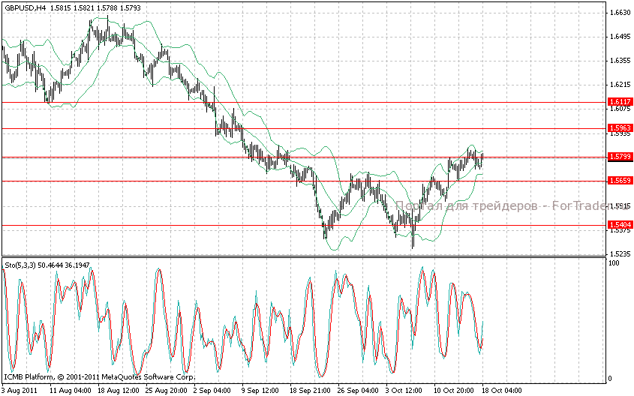Screen dimensions: 634x396
Task: Select the 1.6117 red price label
Action: (620, 102)
